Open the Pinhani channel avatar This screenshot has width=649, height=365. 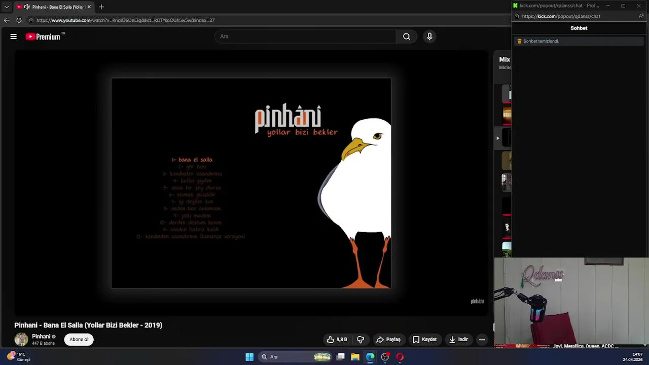(x=21, y=340)
